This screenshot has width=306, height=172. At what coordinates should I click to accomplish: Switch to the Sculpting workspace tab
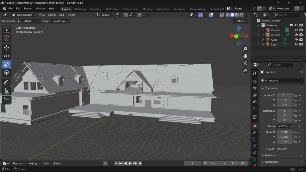click(96, 9)
